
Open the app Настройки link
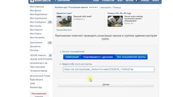click(106, 8)
